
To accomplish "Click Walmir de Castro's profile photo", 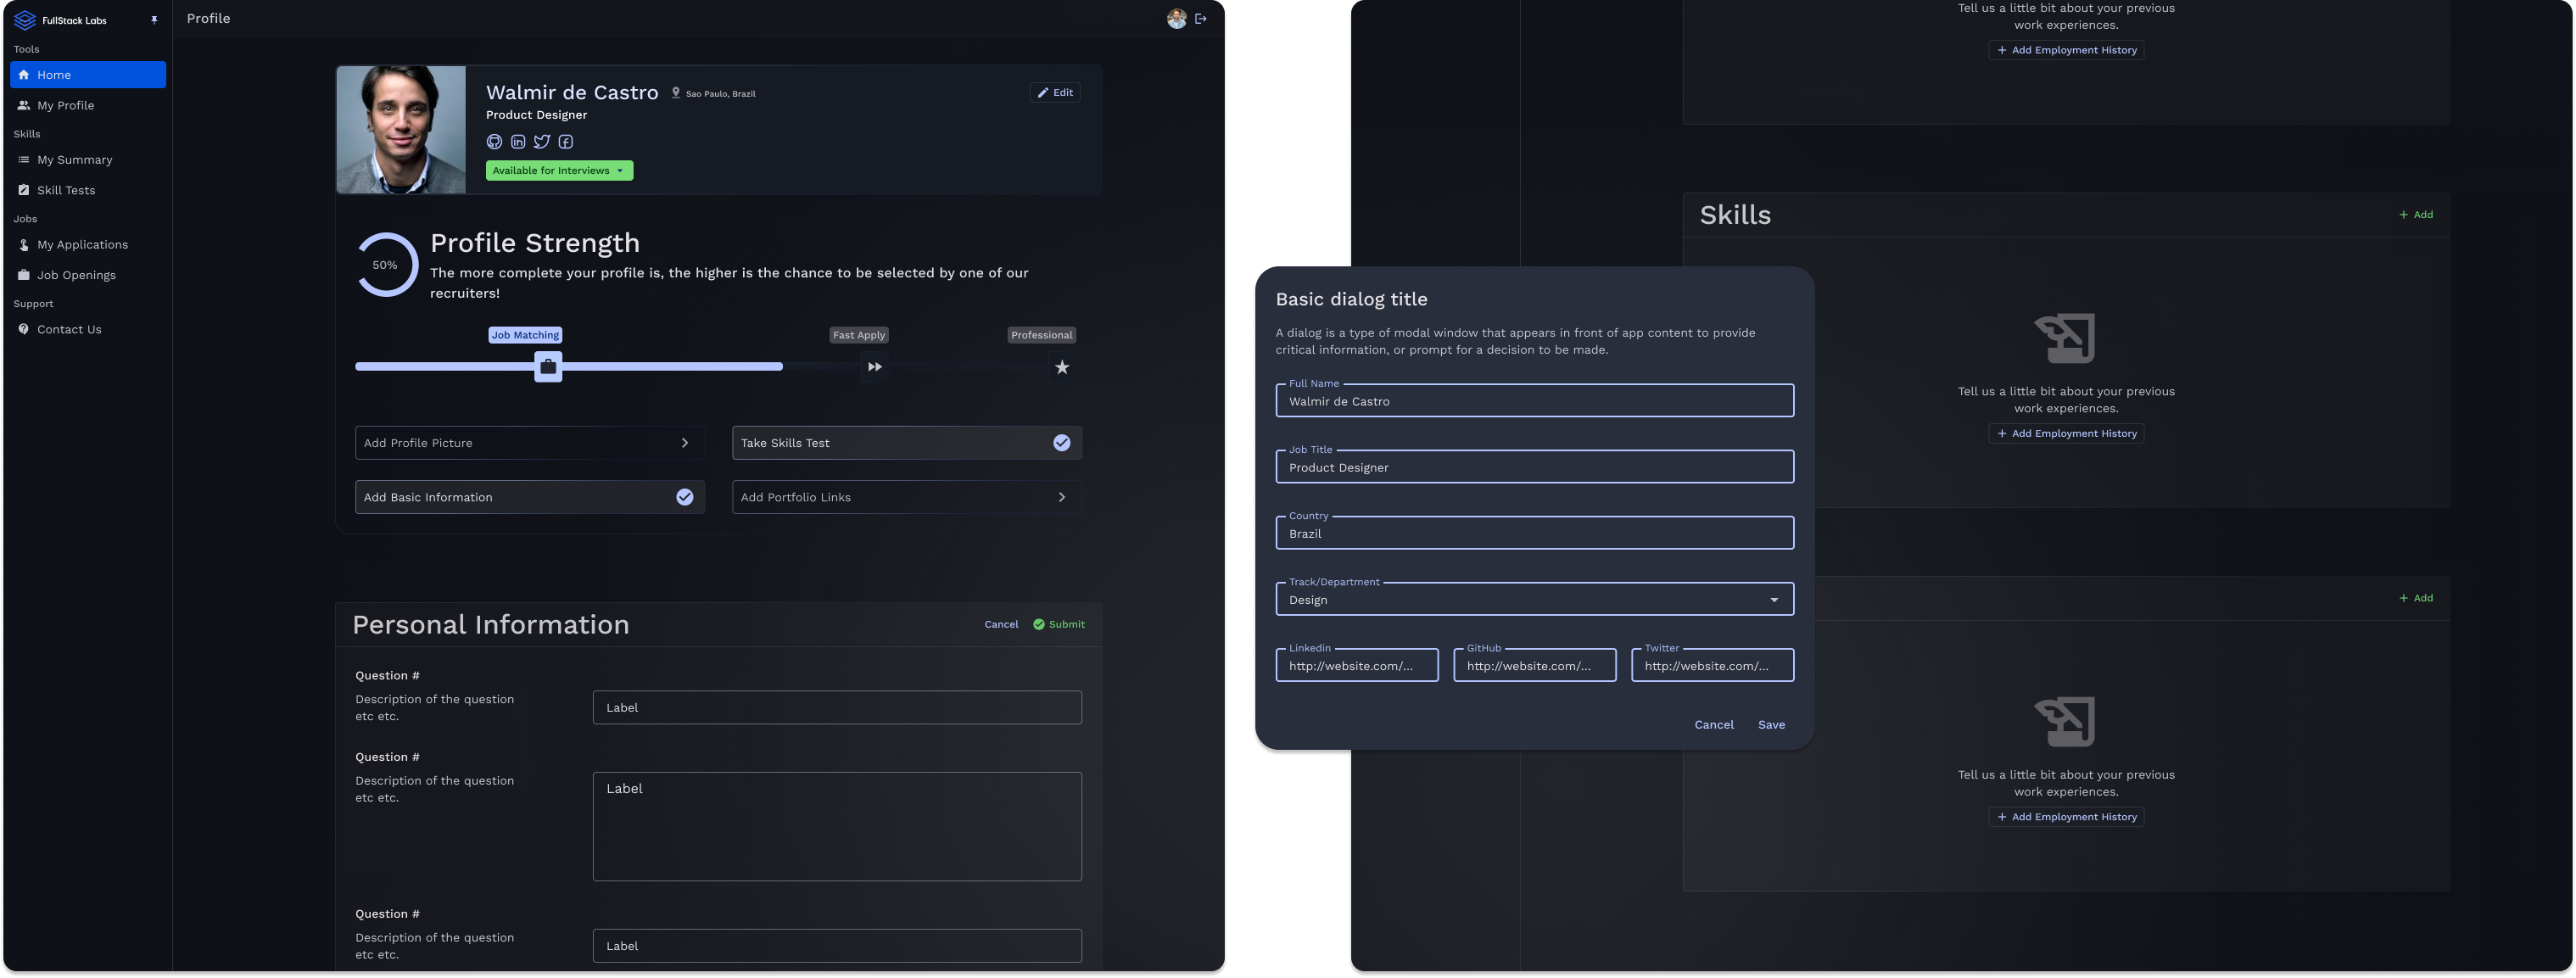I will [x=401, y=130].
